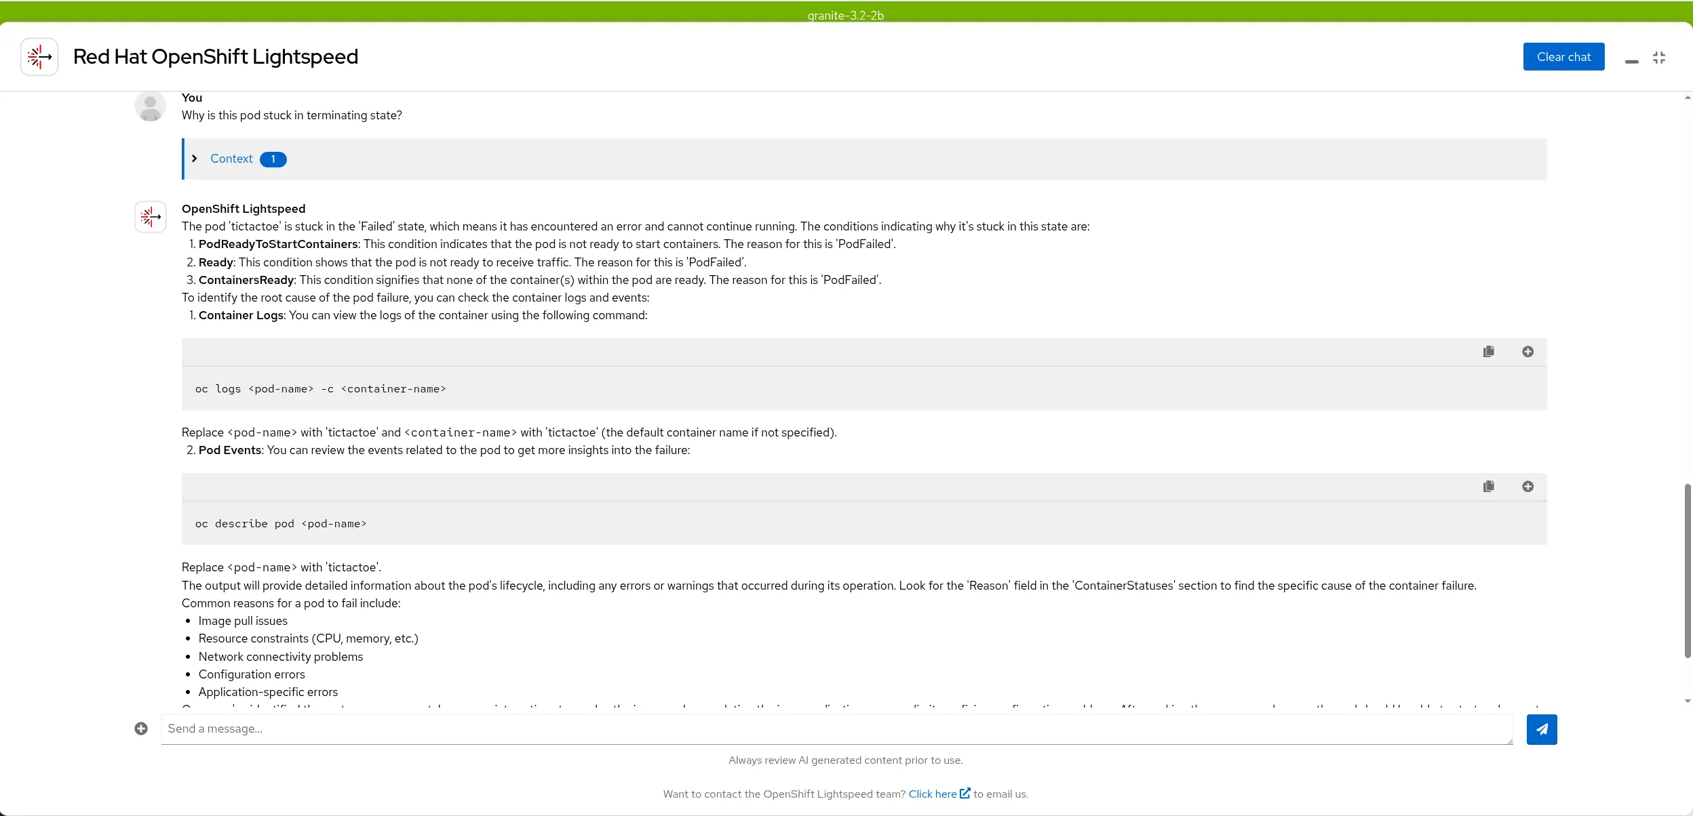Click plus icon on oc describe code block
The width and height of the screenshot is (1693, 816).
(1527, 487)
